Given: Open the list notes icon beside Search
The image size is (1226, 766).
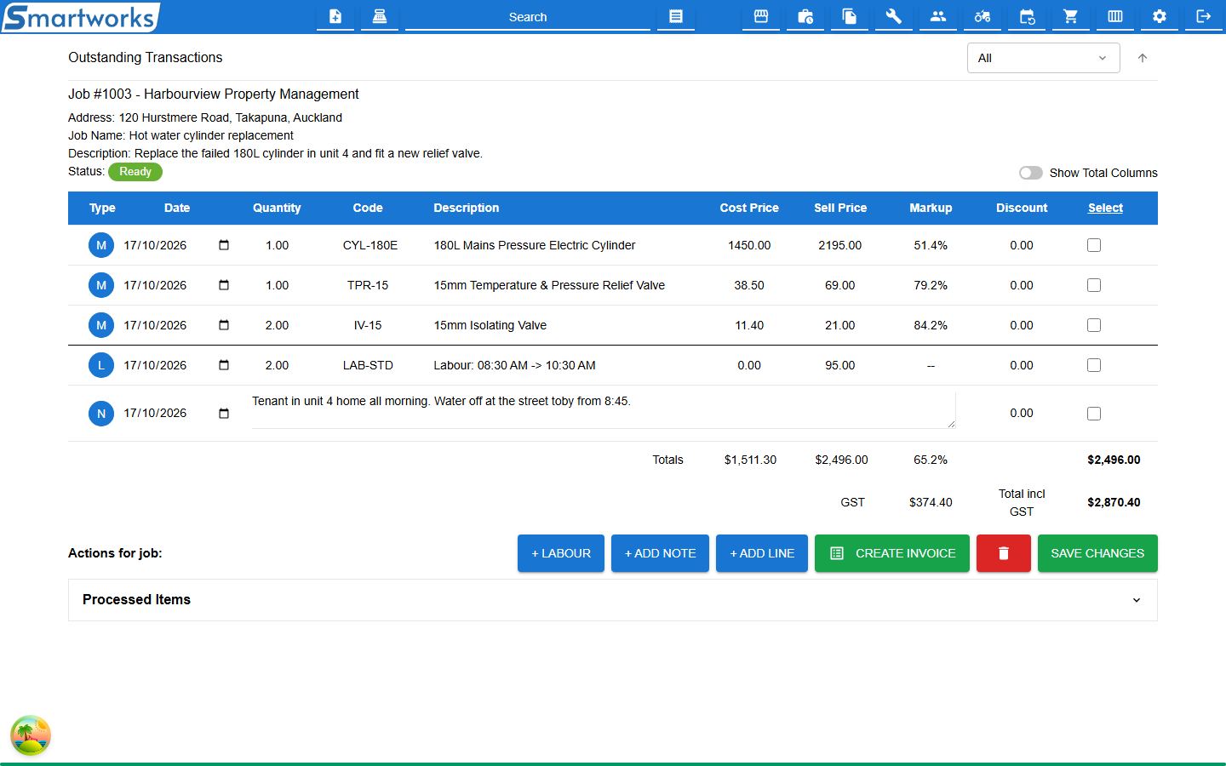Looking at the screenshot, I should [x=676, y=16].
